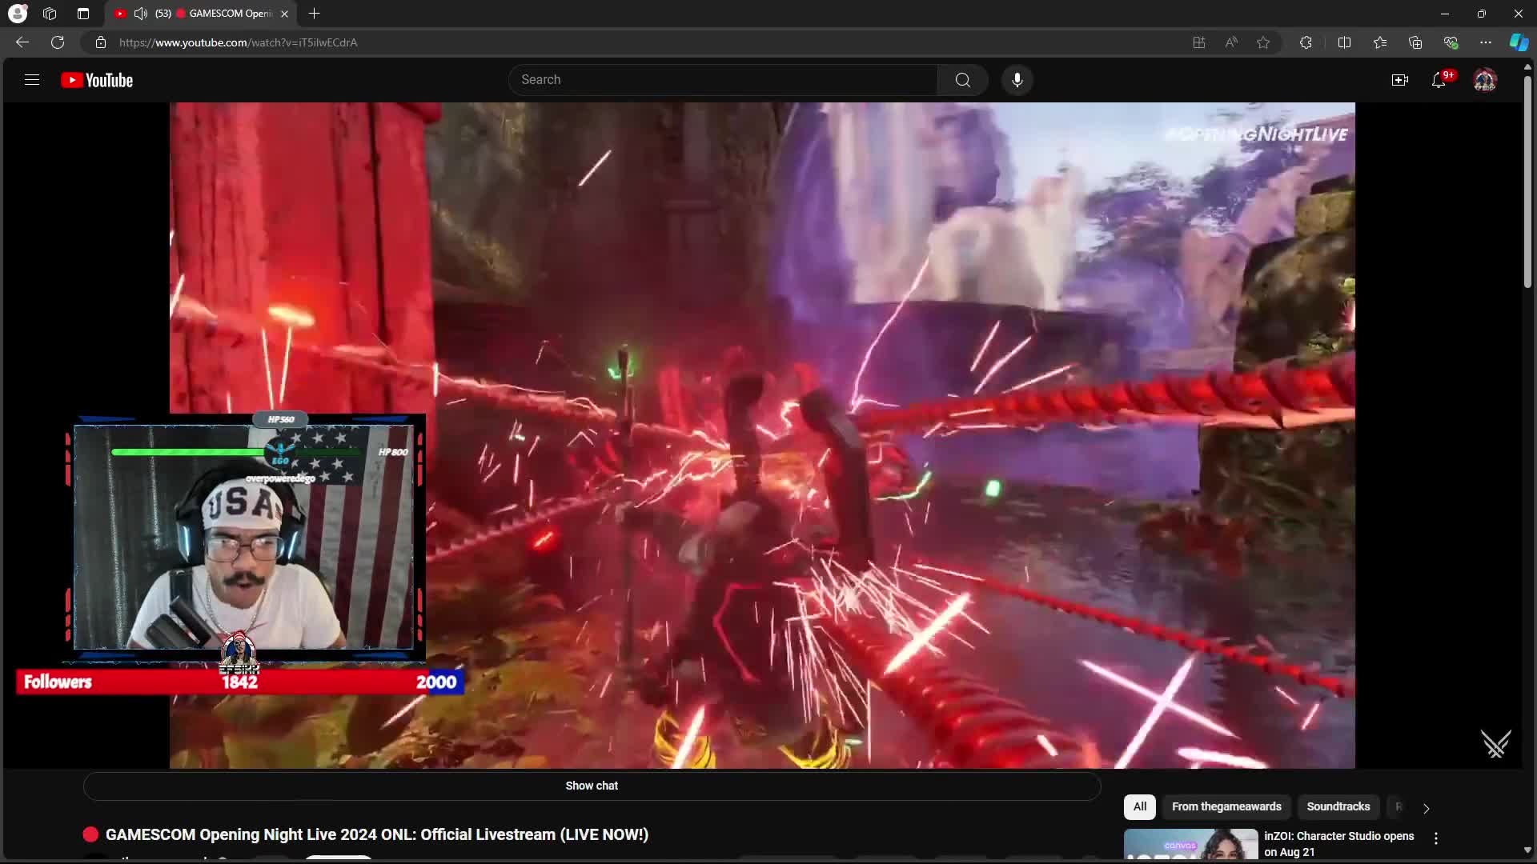The image size is (1537, 864).
Task: Open browser workspaces icon
Action: coord(50,14)
